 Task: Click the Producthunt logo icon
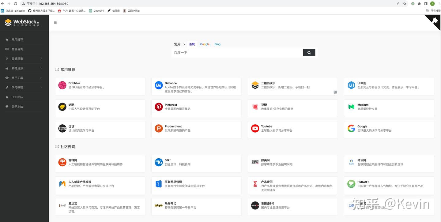click(159, 128)
